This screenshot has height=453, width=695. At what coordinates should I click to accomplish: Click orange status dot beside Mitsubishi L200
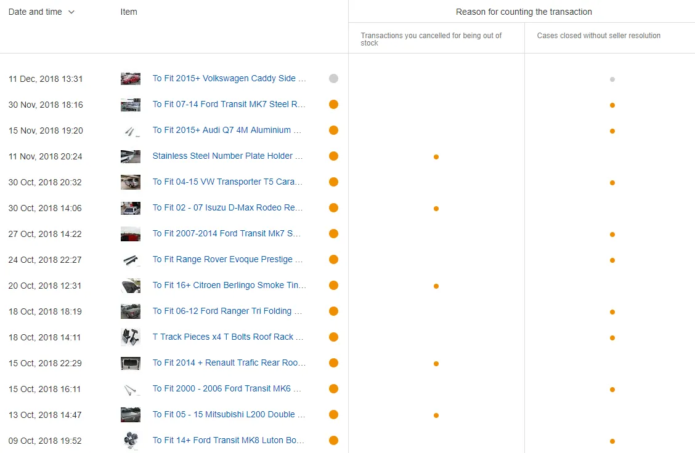334,414
